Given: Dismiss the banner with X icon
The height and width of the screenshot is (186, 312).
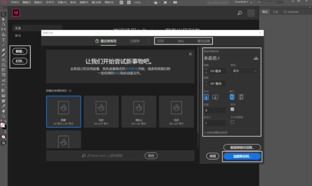Looking at the screenshot, I should [x=190, y=54].
